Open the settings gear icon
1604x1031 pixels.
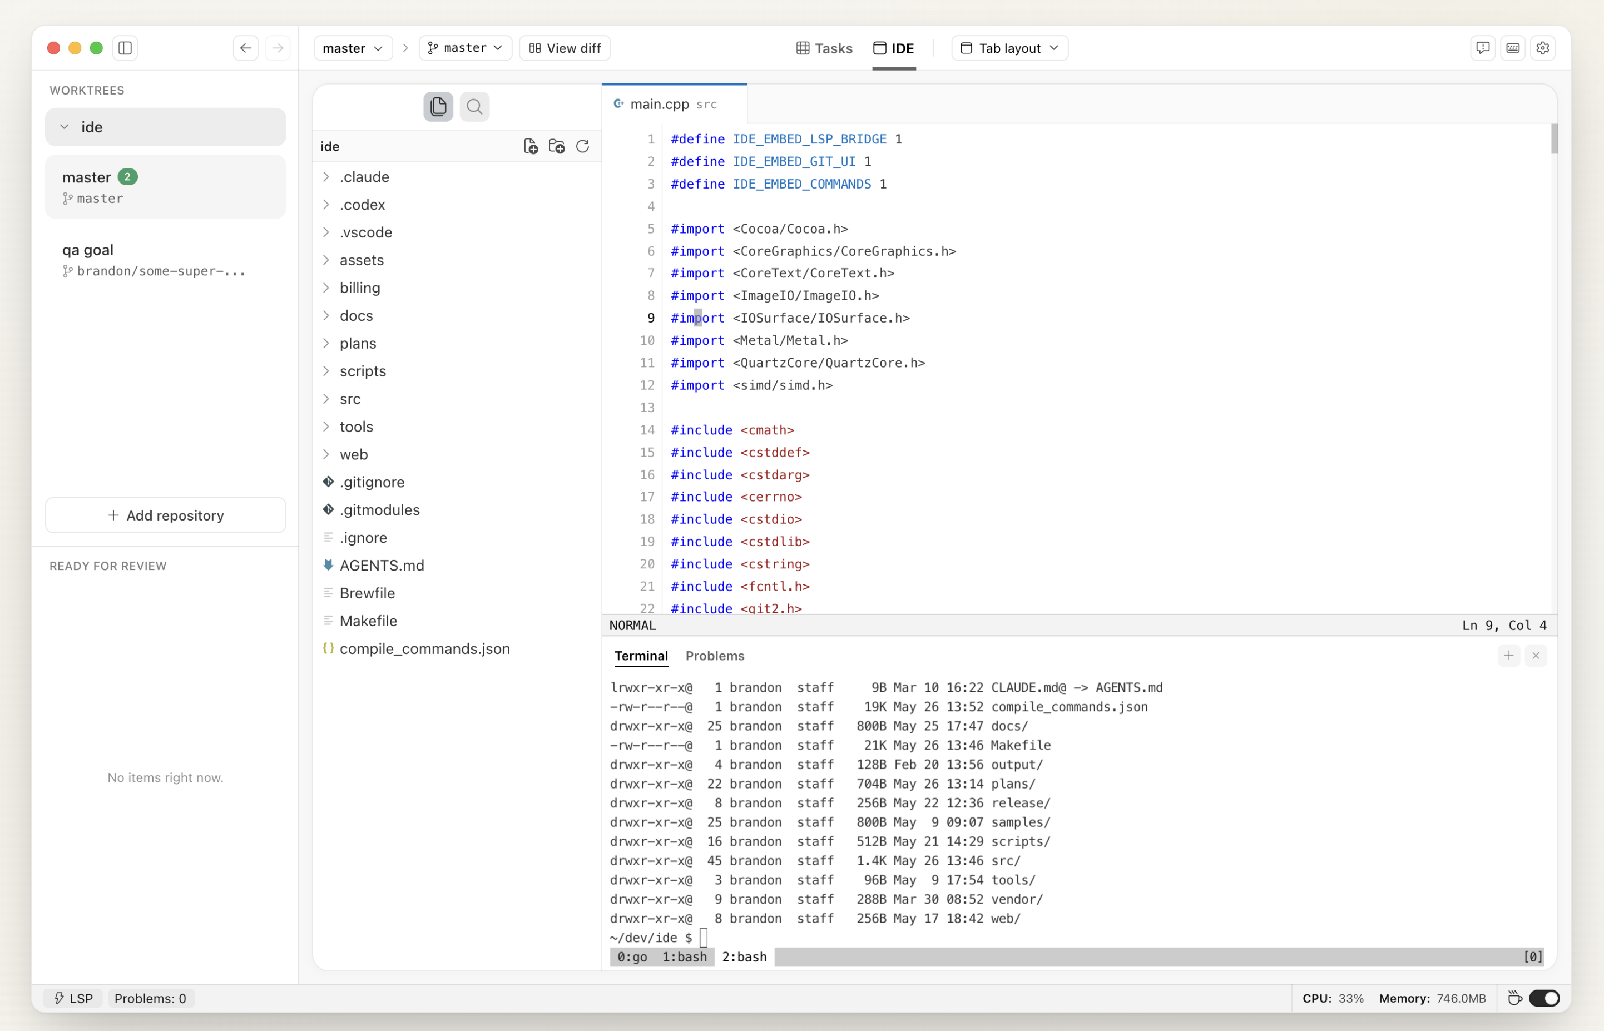[1543, 48]
